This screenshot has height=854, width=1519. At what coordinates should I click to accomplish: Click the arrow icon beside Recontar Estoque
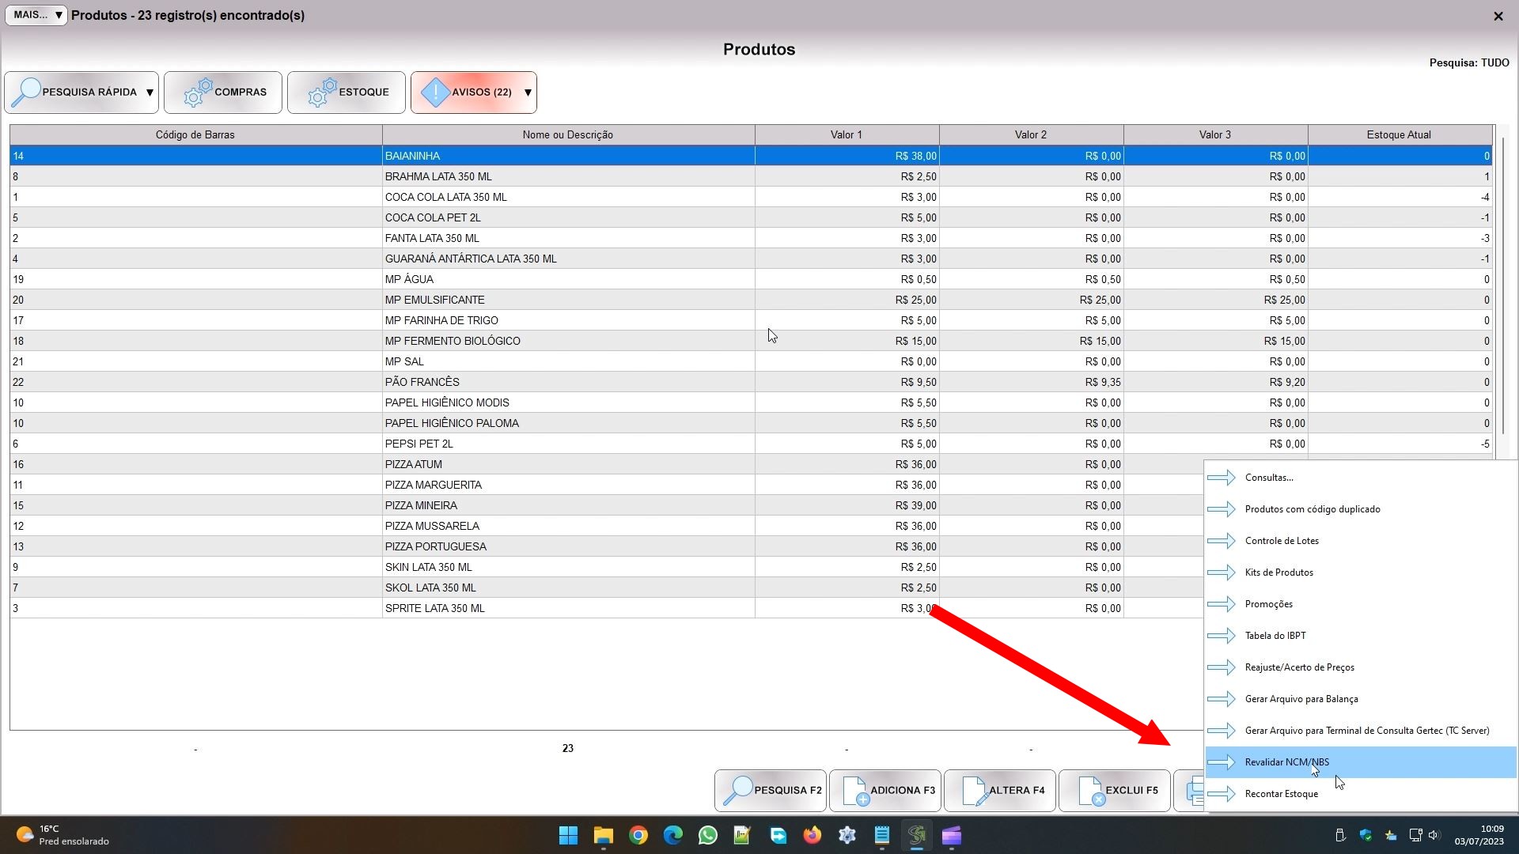pos(1222,794)
